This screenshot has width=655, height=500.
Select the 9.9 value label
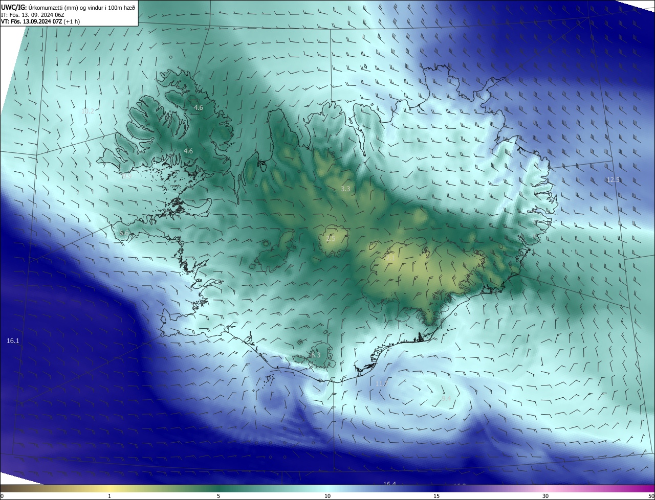[x=127, y=175]
